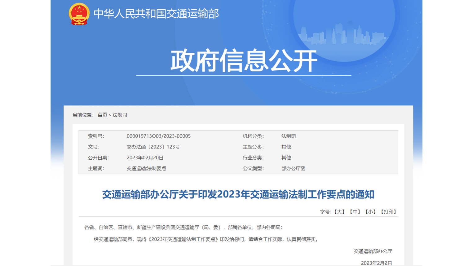Click the 法制司 value beside 机构分类
The image size is (473, 266).
pos(288,136)
